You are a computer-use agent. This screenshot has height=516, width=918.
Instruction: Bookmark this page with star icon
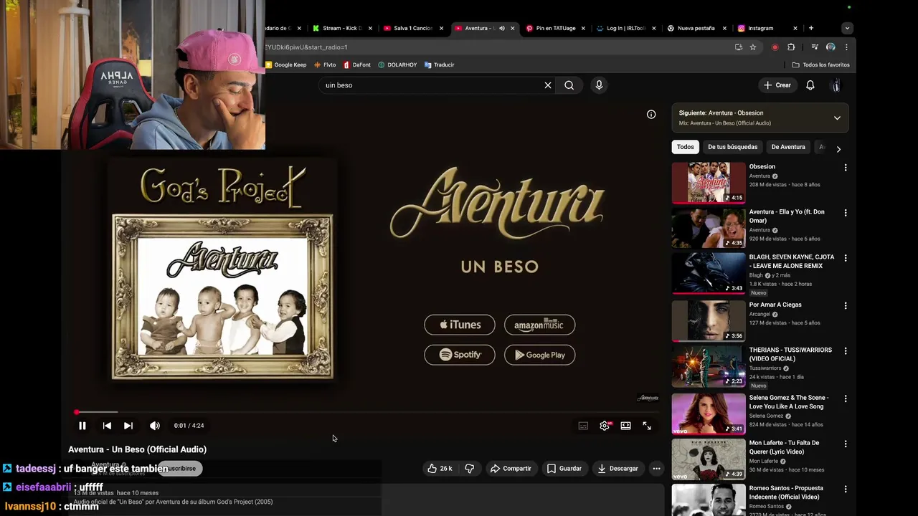click(753, 47)
